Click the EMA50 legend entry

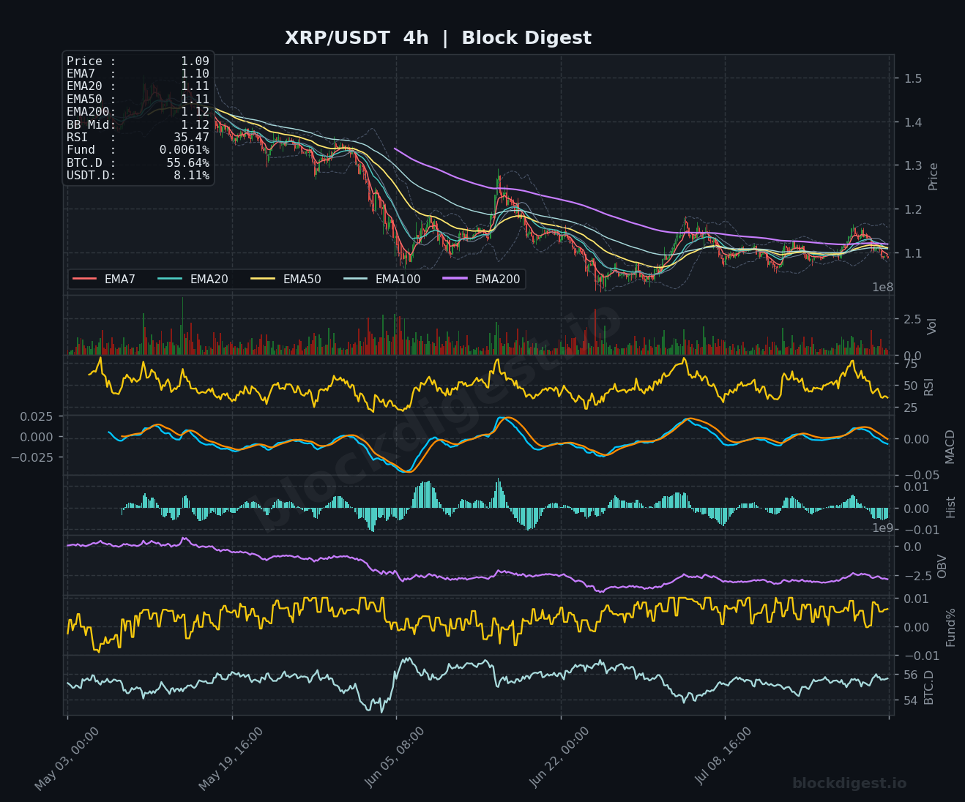286,279
